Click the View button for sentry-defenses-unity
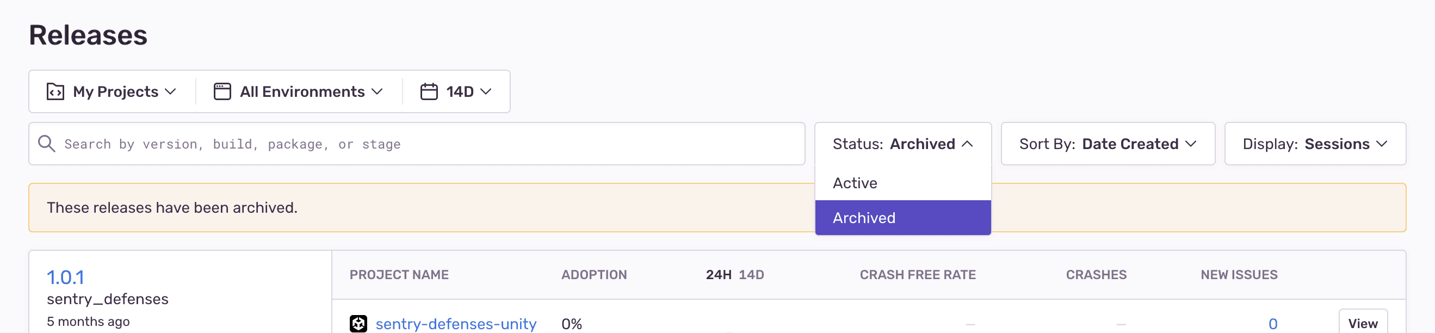Screen dimensions: 1435x333 [x=1363, y=323]
